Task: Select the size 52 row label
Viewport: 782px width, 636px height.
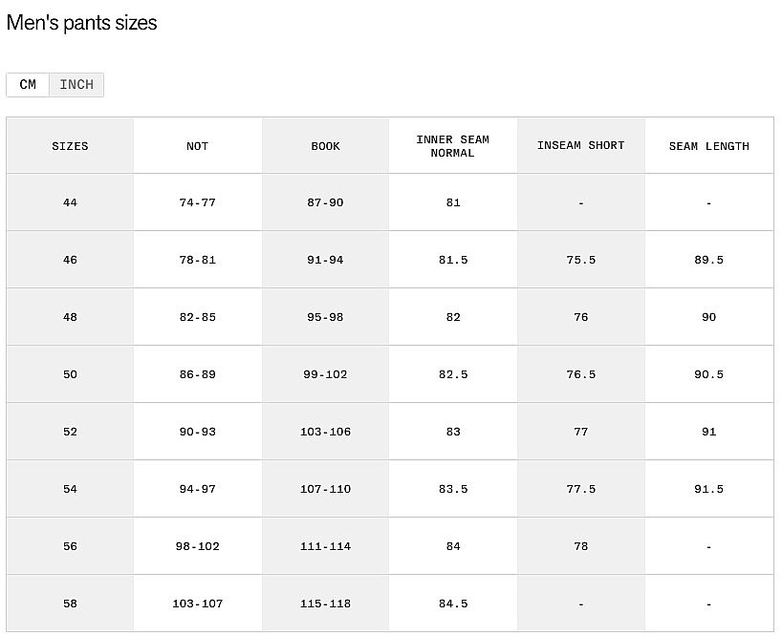Action: pos(70,432)
